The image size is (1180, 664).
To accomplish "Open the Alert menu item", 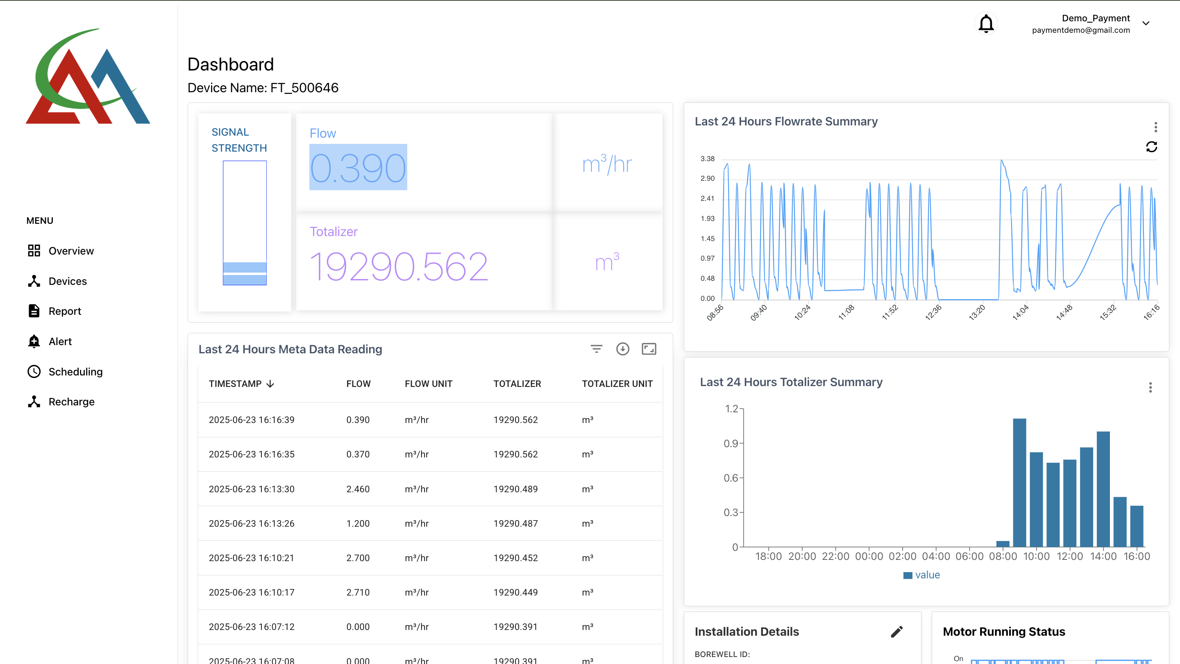I will [x=60, y=341].
